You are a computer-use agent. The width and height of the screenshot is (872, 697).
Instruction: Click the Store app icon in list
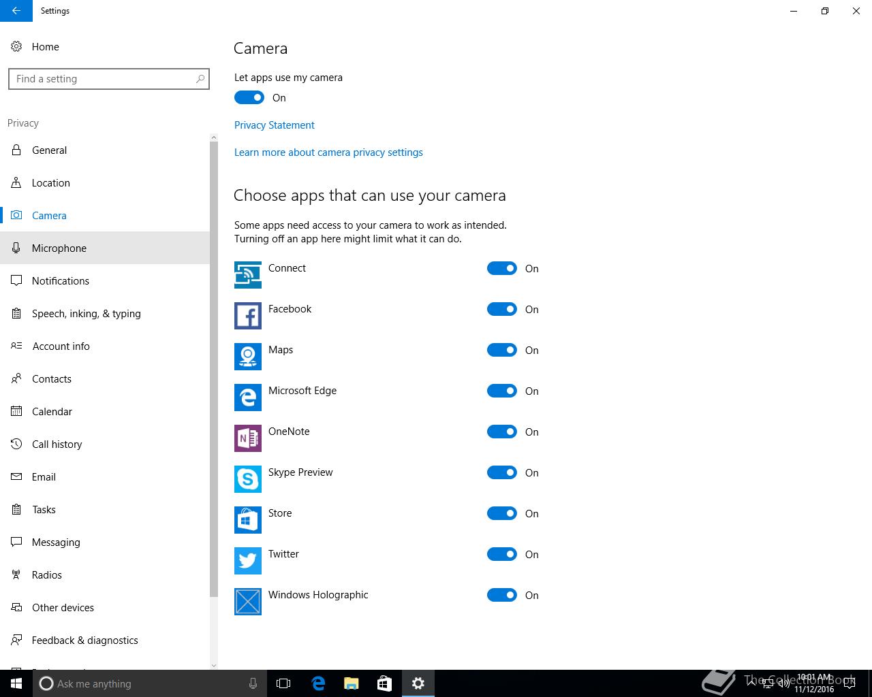248,520
